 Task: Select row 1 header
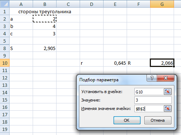[x=5, y=11]
